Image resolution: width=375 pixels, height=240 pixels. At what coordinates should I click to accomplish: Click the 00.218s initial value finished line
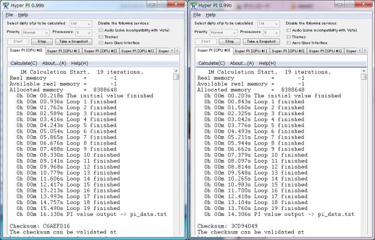[x=85, y=96]
